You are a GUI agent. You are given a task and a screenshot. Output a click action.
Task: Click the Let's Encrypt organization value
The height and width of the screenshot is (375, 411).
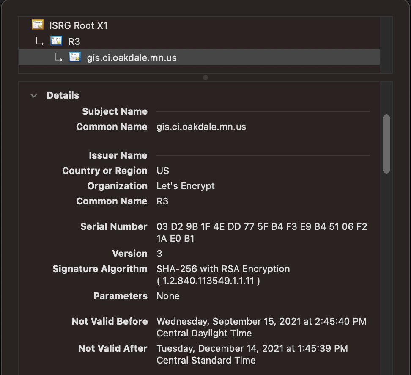tap(185, 186)
